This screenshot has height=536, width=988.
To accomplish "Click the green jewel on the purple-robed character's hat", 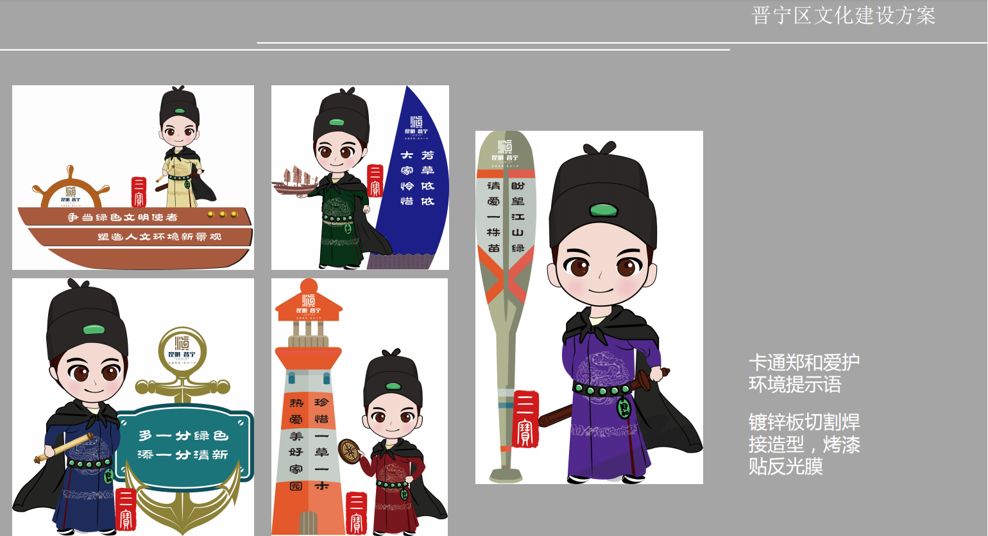I will [x=603, y=210].
